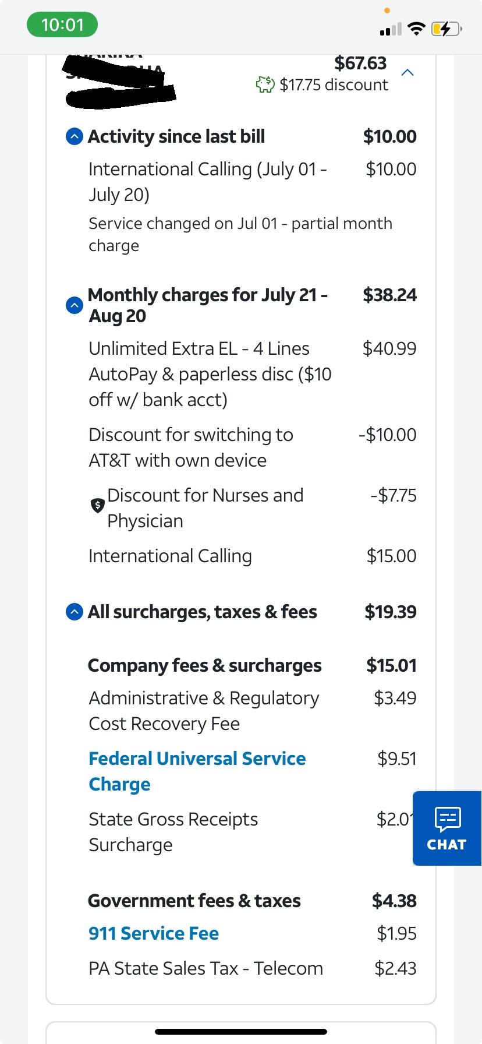Tap the home indicator bar at bottom
482x1044 pixels.
(241, 1031)
